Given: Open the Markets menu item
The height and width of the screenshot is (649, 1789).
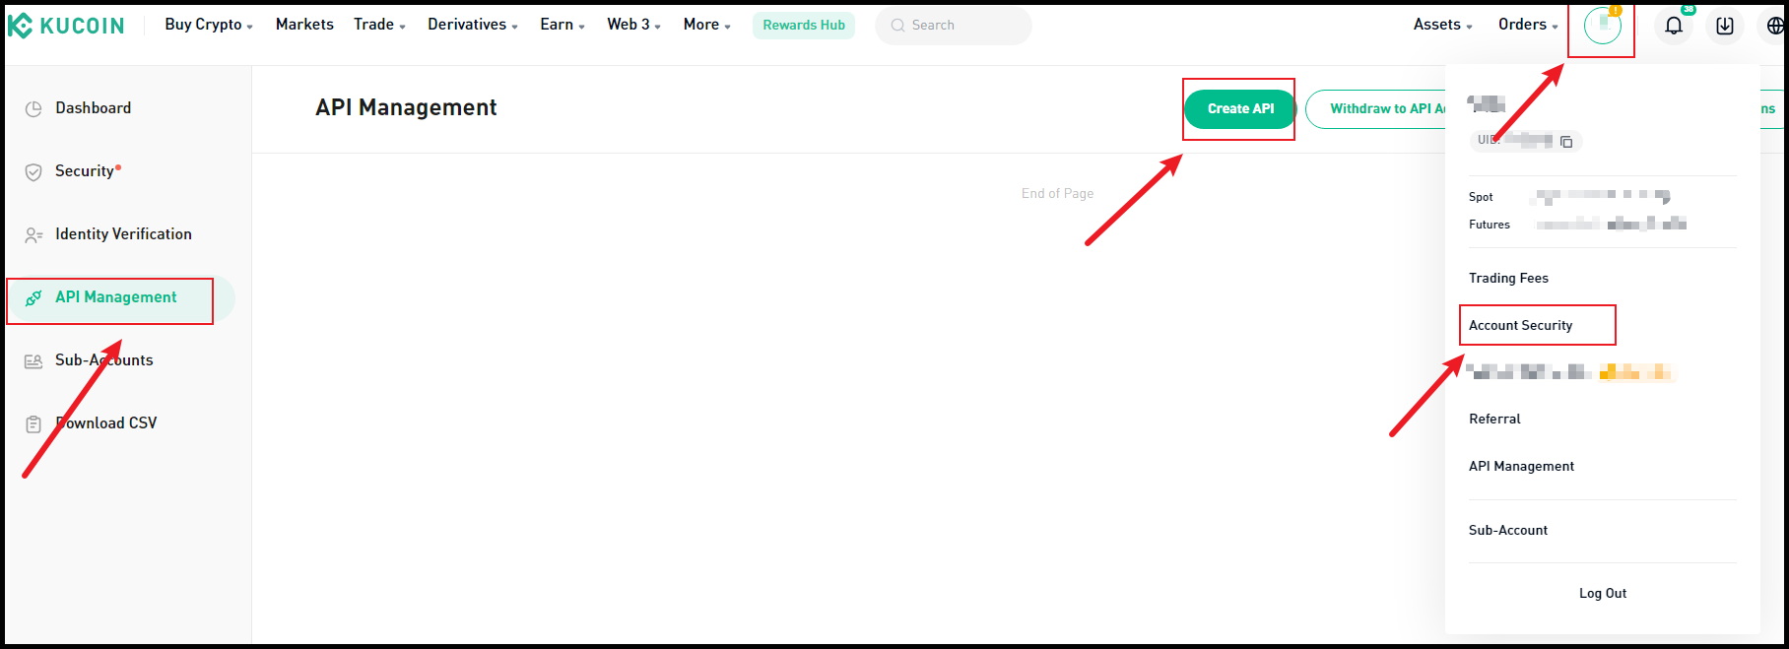Looking at the screenshot, I should pos(304,25).
